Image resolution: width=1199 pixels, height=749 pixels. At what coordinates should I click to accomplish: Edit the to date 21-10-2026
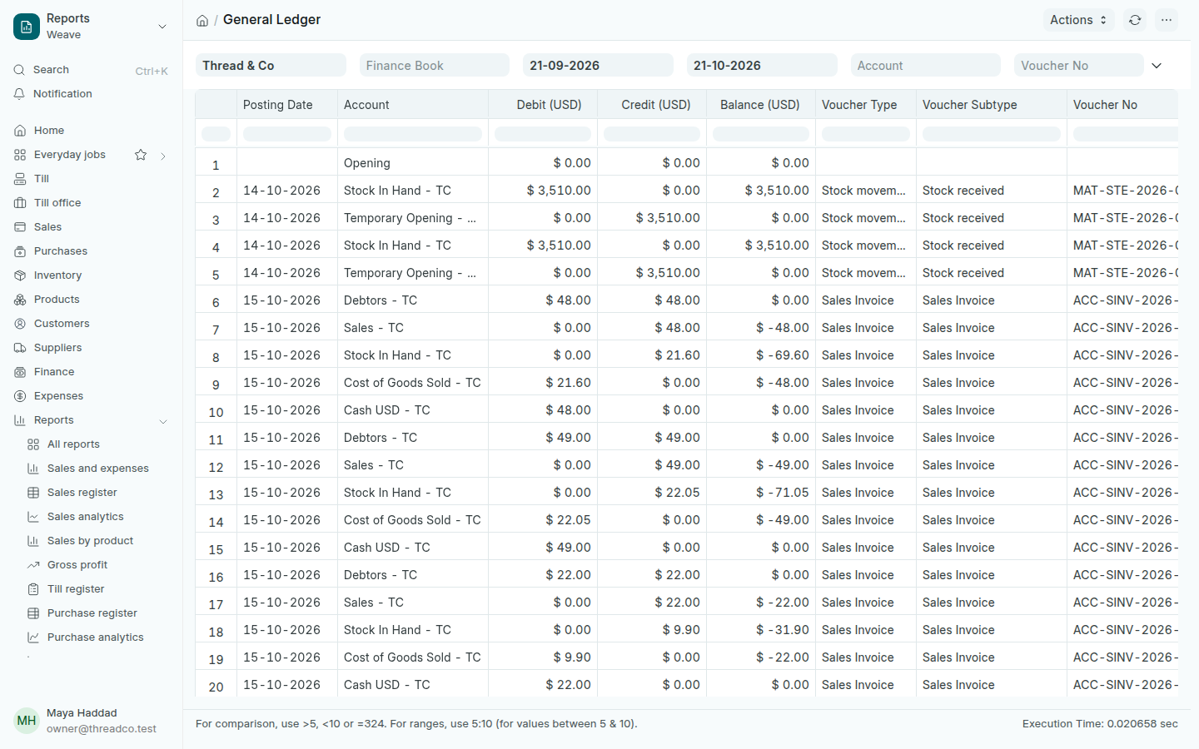click(762, 66)
